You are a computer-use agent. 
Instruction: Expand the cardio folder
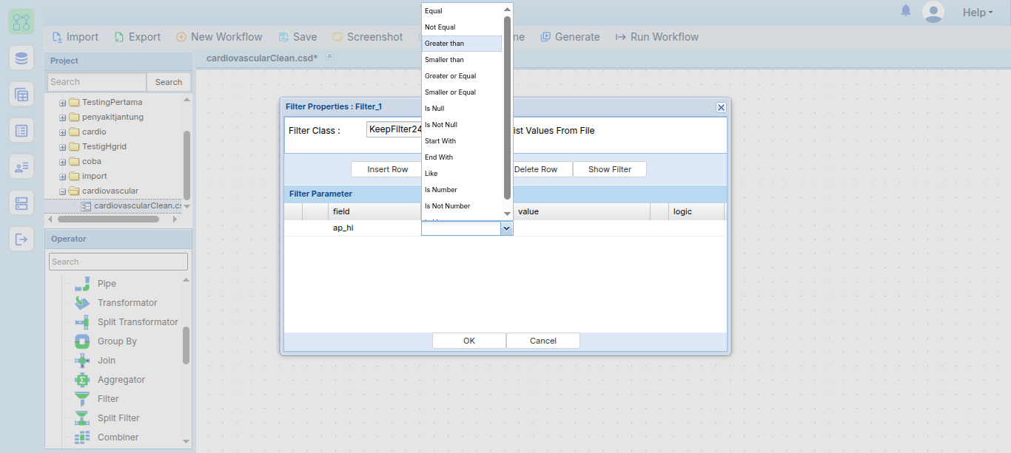63,132
